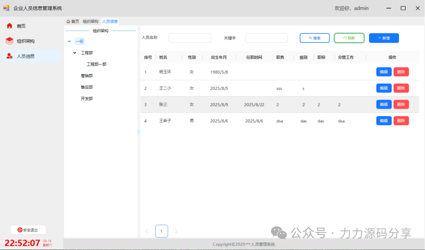Select 营销部 in organization tree
Image resolution: width=425 pixels, height=250 pixels.
pyautogui.click(x=87, y=76)
